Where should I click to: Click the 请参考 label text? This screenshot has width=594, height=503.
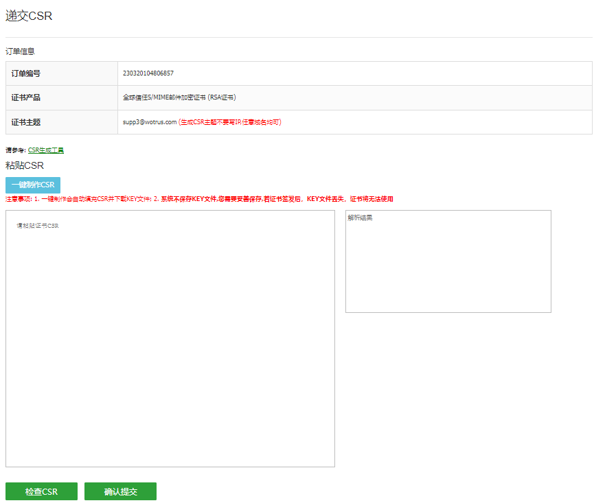click(15, 150)
